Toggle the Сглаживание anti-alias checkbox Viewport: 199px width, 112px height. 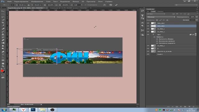[x=86, y=5]
